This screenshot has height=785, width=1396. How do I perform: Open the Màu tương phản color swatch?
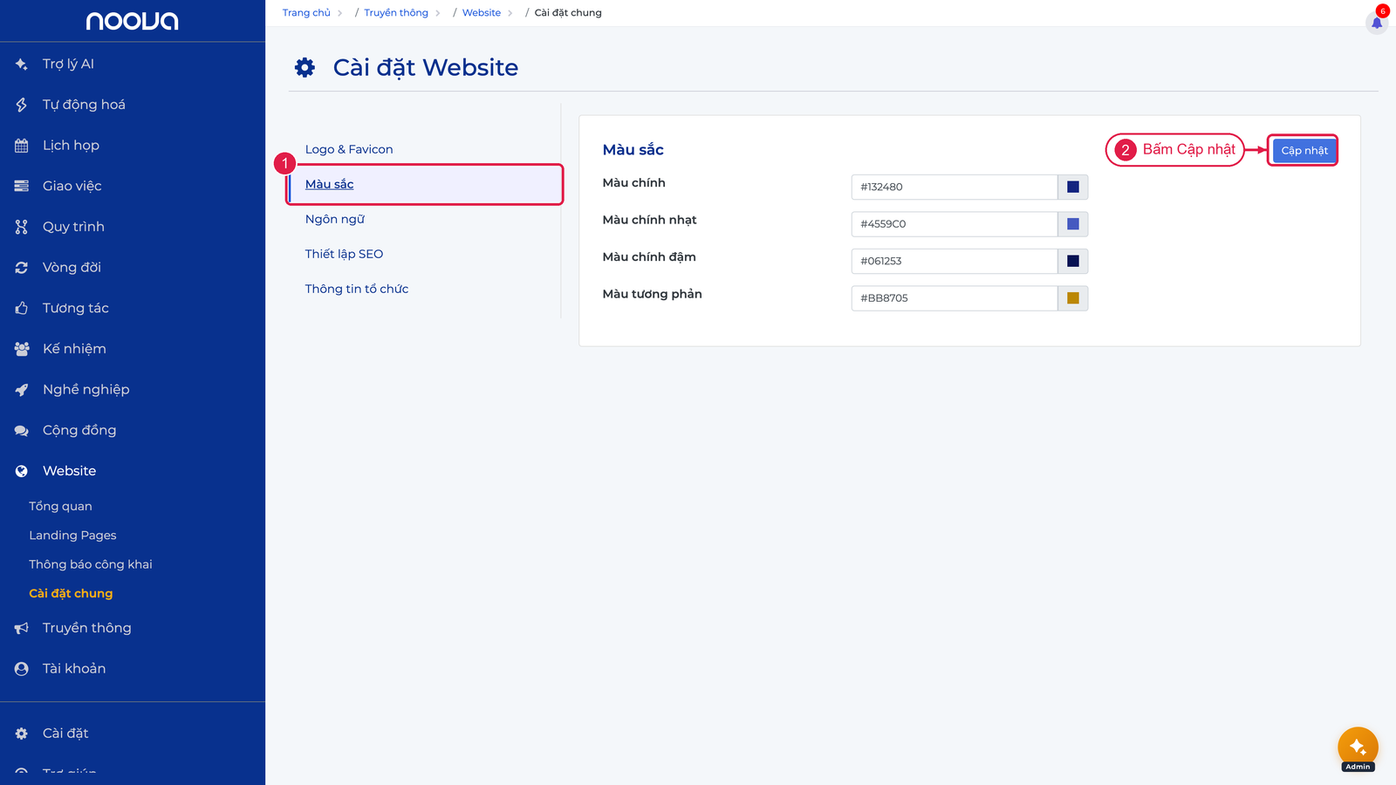[1073, 298]
